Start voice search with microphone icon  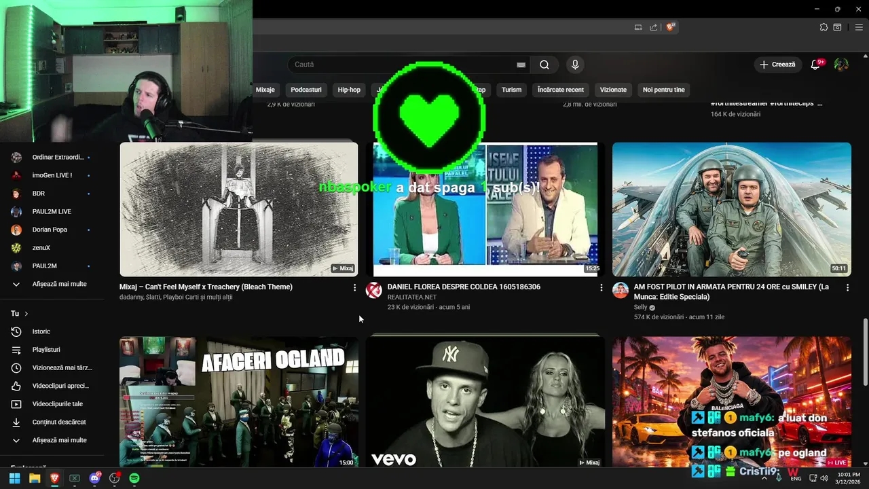coord(575,65)
